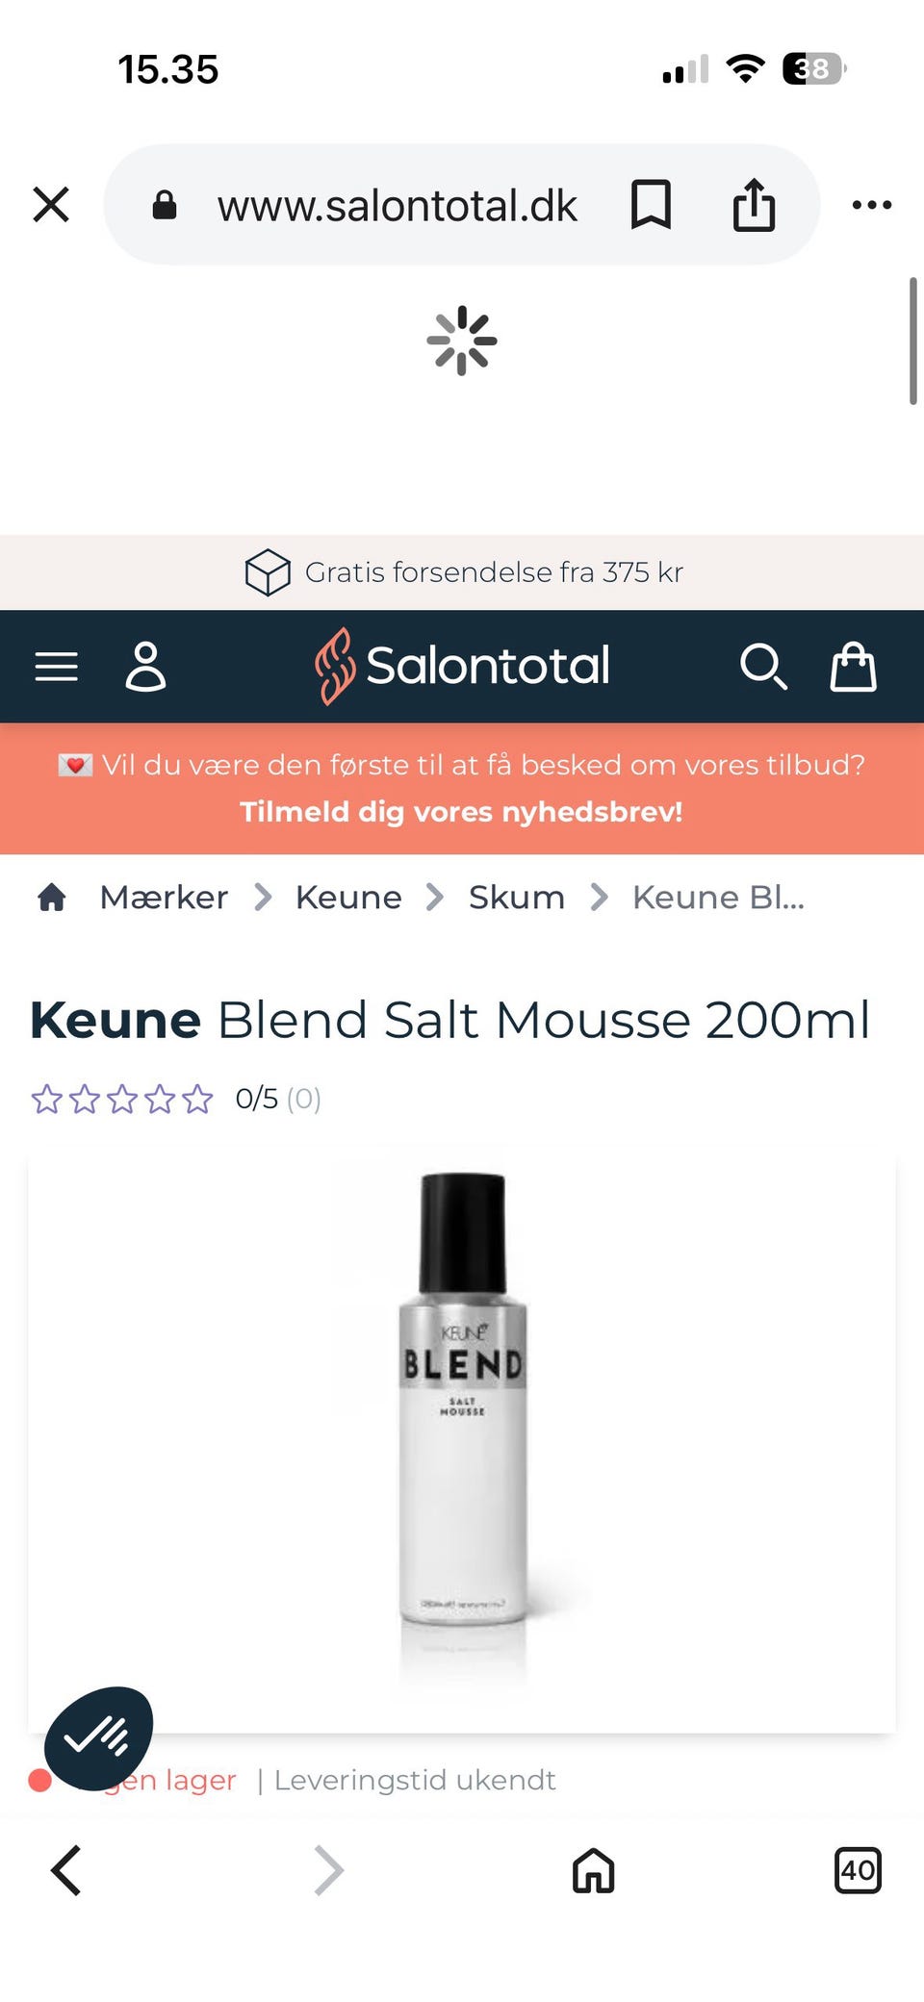Select the Keune breadcrumb link
The image size is (924, 2002).
point(348,898)
